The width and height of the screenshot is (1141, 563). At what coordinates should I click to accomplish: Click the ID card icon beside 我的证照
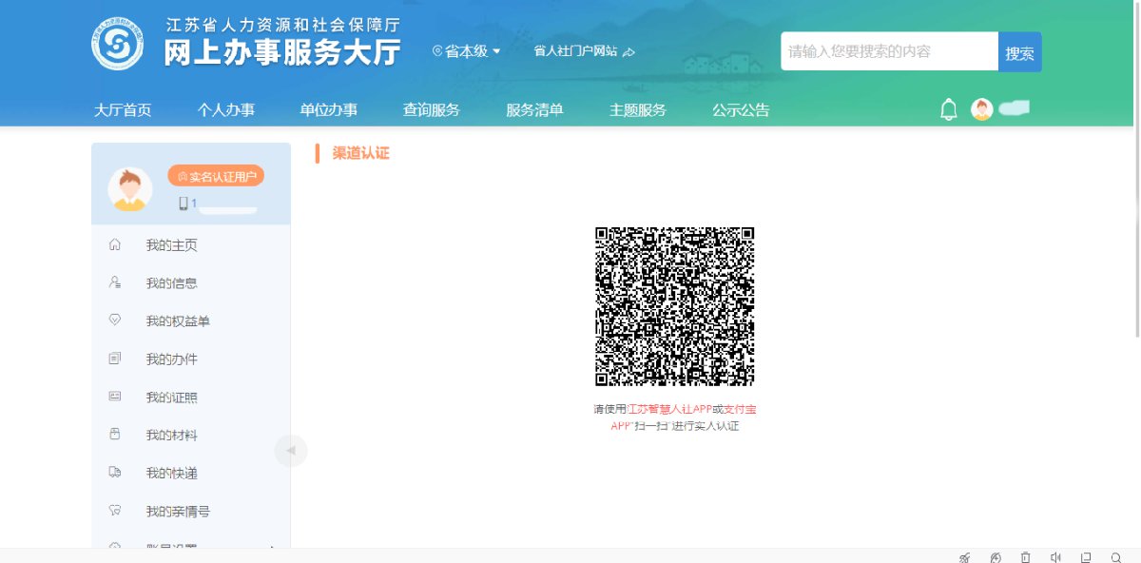(x=115, y=398)
